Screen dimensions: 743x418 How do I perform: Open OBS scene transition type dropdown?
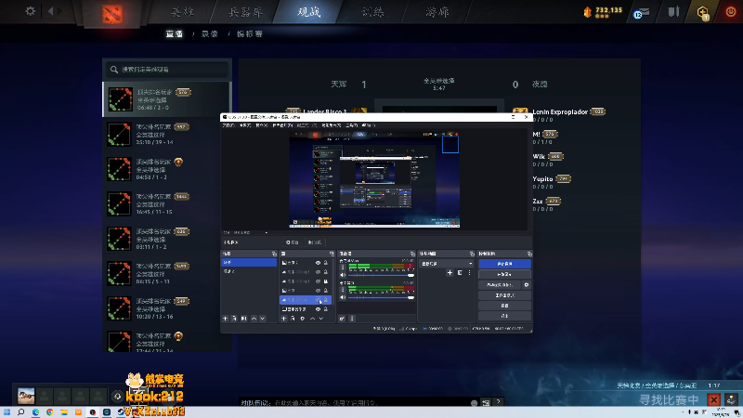click(447, 264)
